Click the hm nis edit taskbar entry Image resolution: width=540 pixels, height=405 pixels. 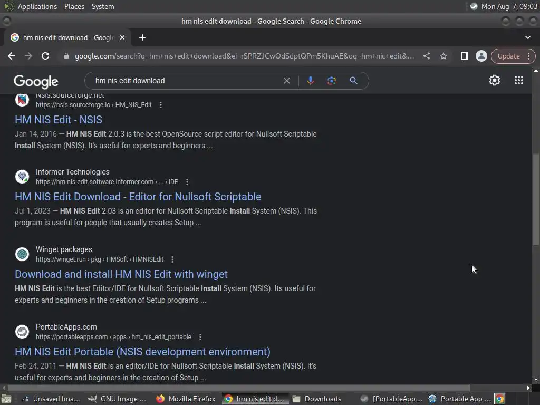(x=254, y=399)
